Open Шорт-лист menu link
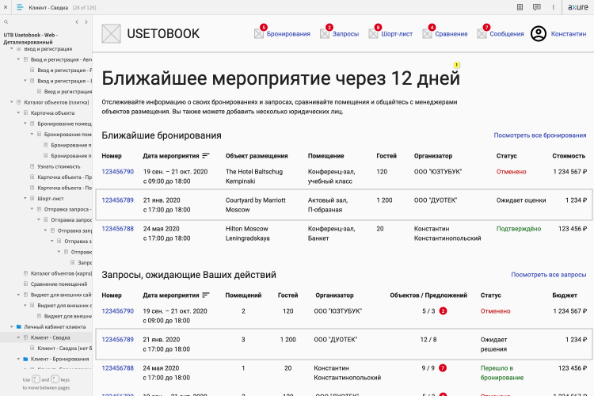This screenshot has height=396, width=594. 397,34
